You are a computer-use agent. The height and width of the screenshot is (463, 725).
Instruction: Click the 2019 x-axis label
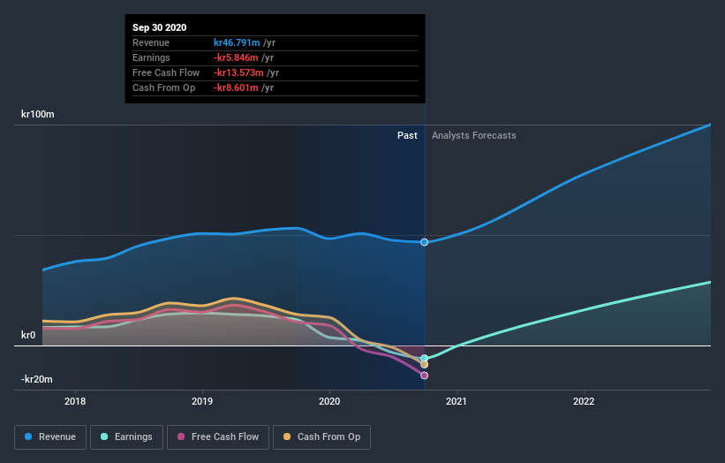[202, 401]
